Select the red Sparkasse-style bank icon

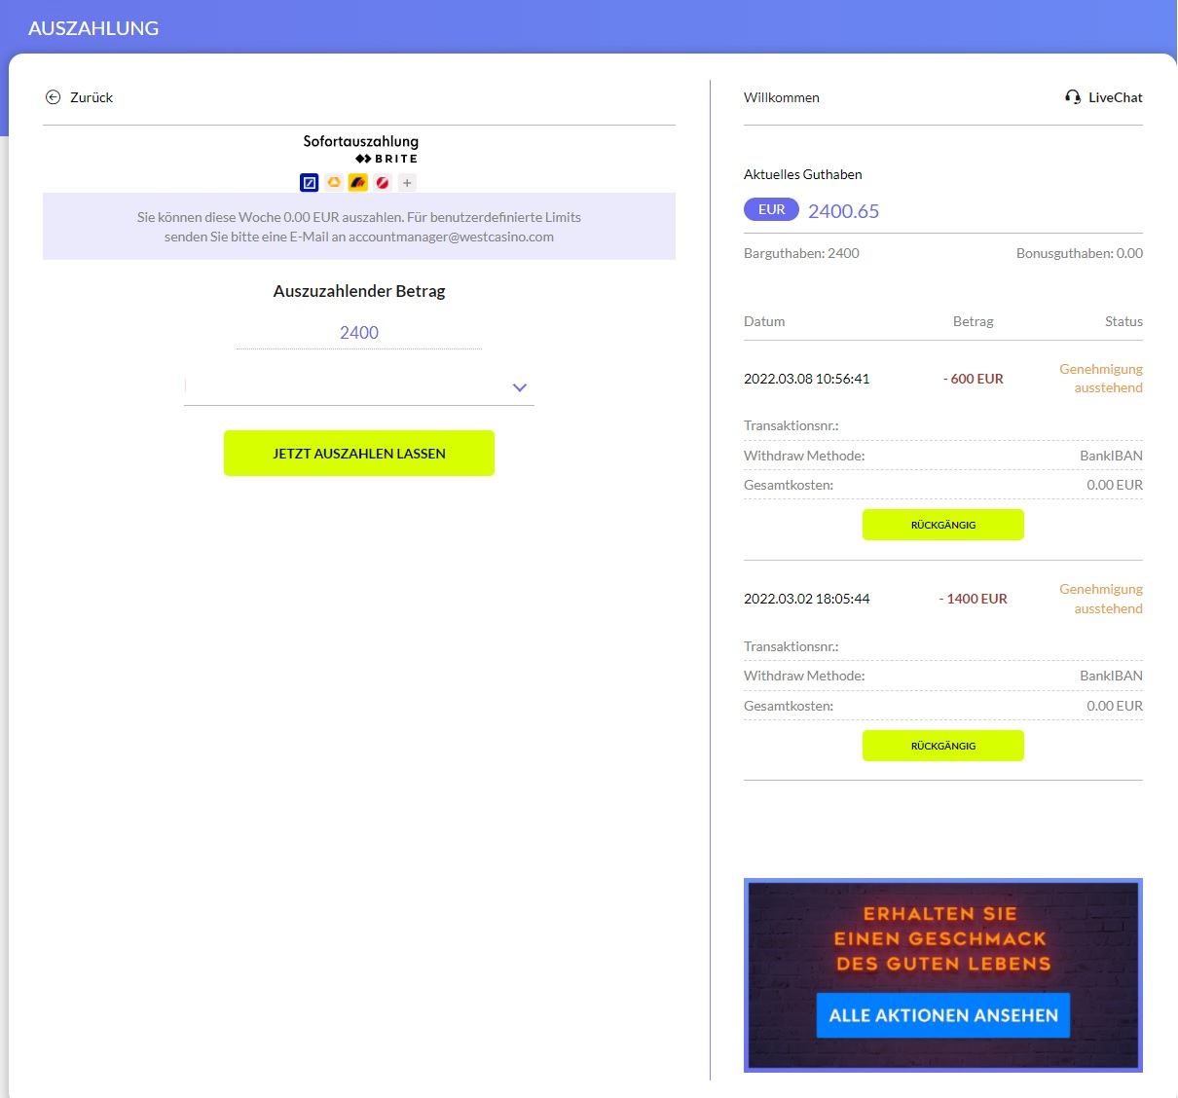[383, 182]
